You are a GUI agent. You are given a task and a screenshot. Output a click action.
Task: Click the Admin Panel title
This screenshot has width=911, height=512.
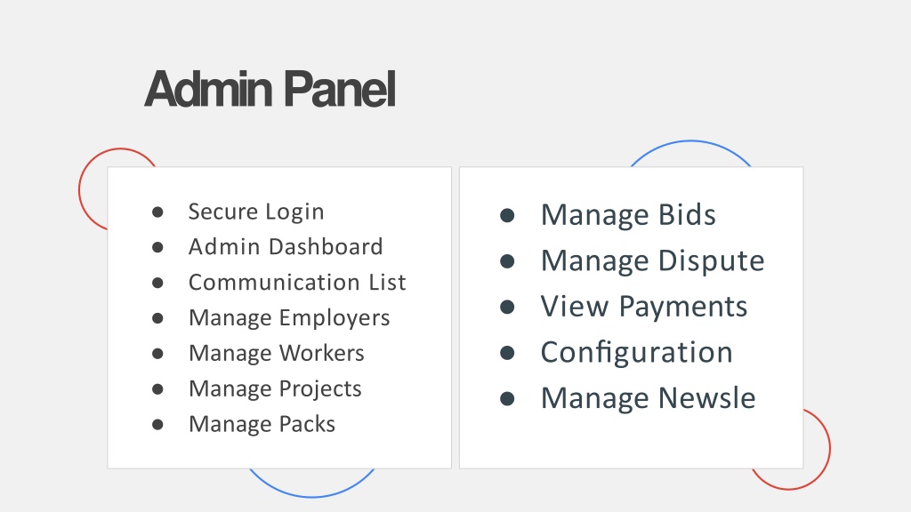click(270, 90)
